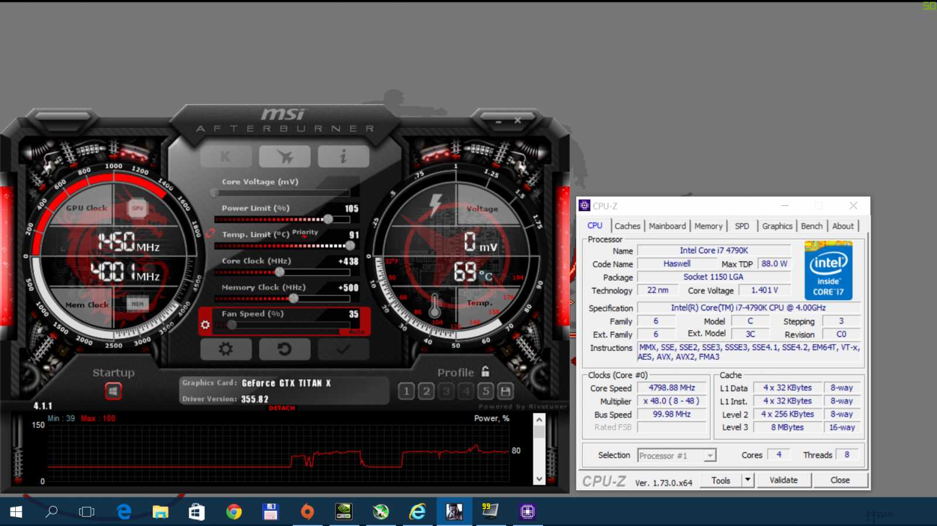The height and width of the screenshot is (526, 937).
Task: Select profile slot 5
Action: pos(485,391)
